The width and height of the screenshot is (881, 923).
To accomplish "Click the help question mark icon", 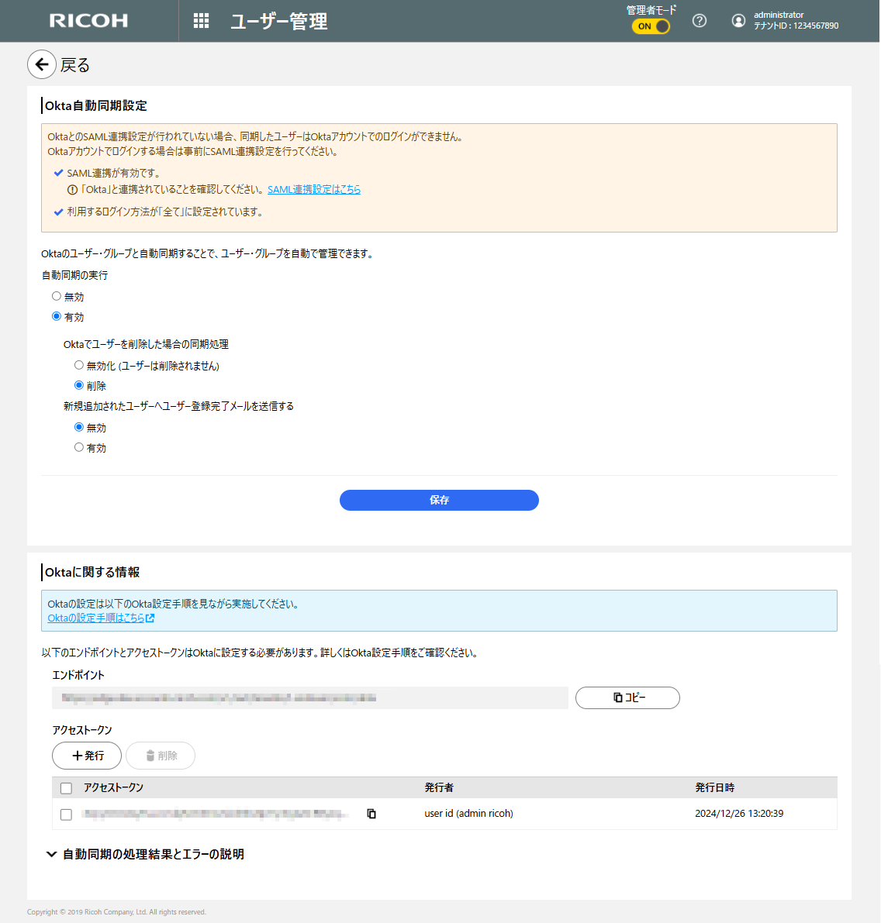I will tap(699, 21).
